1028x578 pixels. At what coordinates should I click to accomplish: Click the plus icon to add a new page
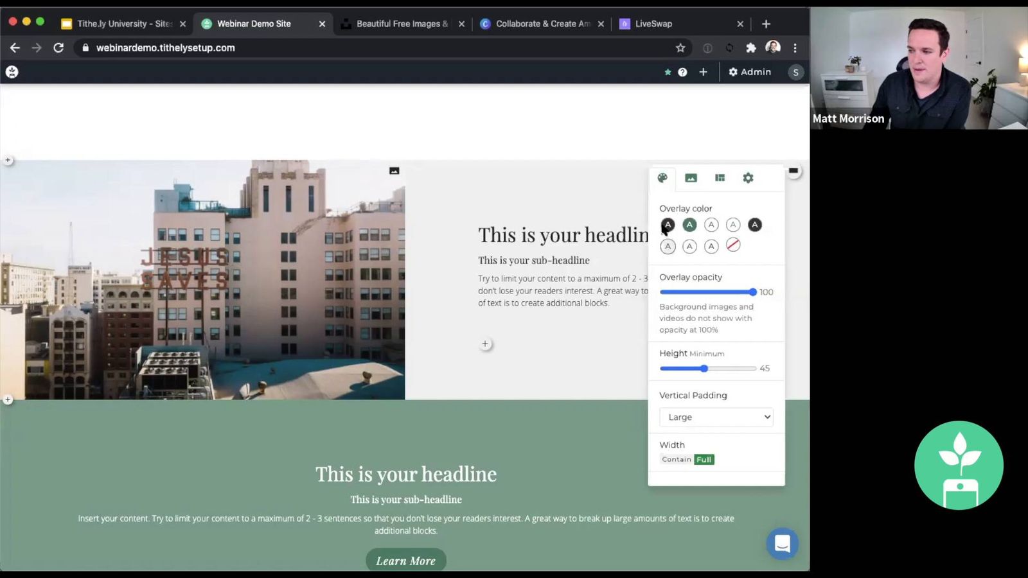pos(703,72)
